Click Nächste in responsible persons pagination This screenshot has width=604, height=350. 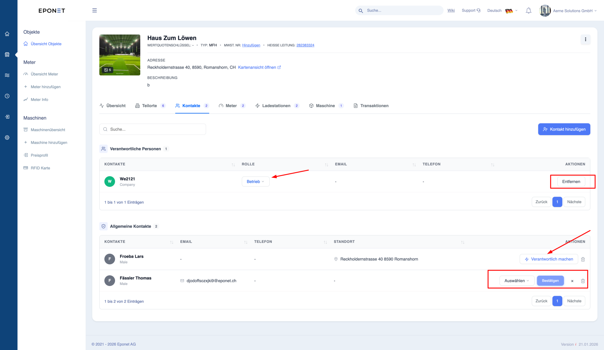pos(574,202)
